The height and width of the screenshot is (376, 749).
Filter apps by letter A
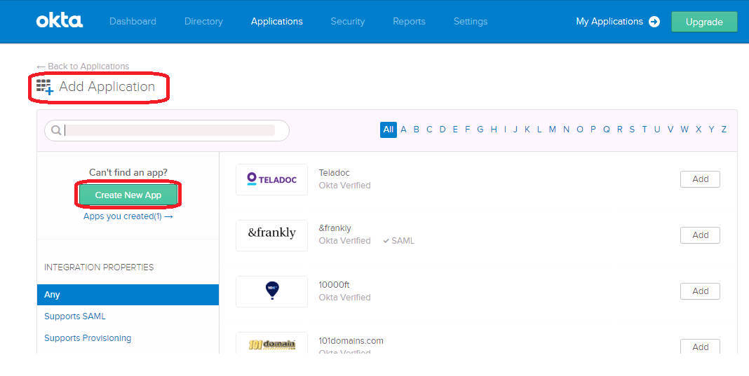coord(404,130)
